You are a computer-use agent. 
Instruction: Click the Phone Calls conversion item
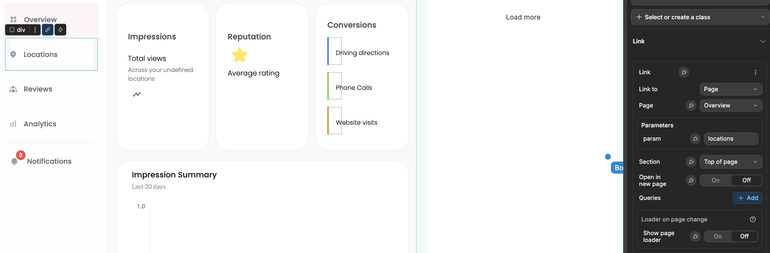(x=354, y=88)
